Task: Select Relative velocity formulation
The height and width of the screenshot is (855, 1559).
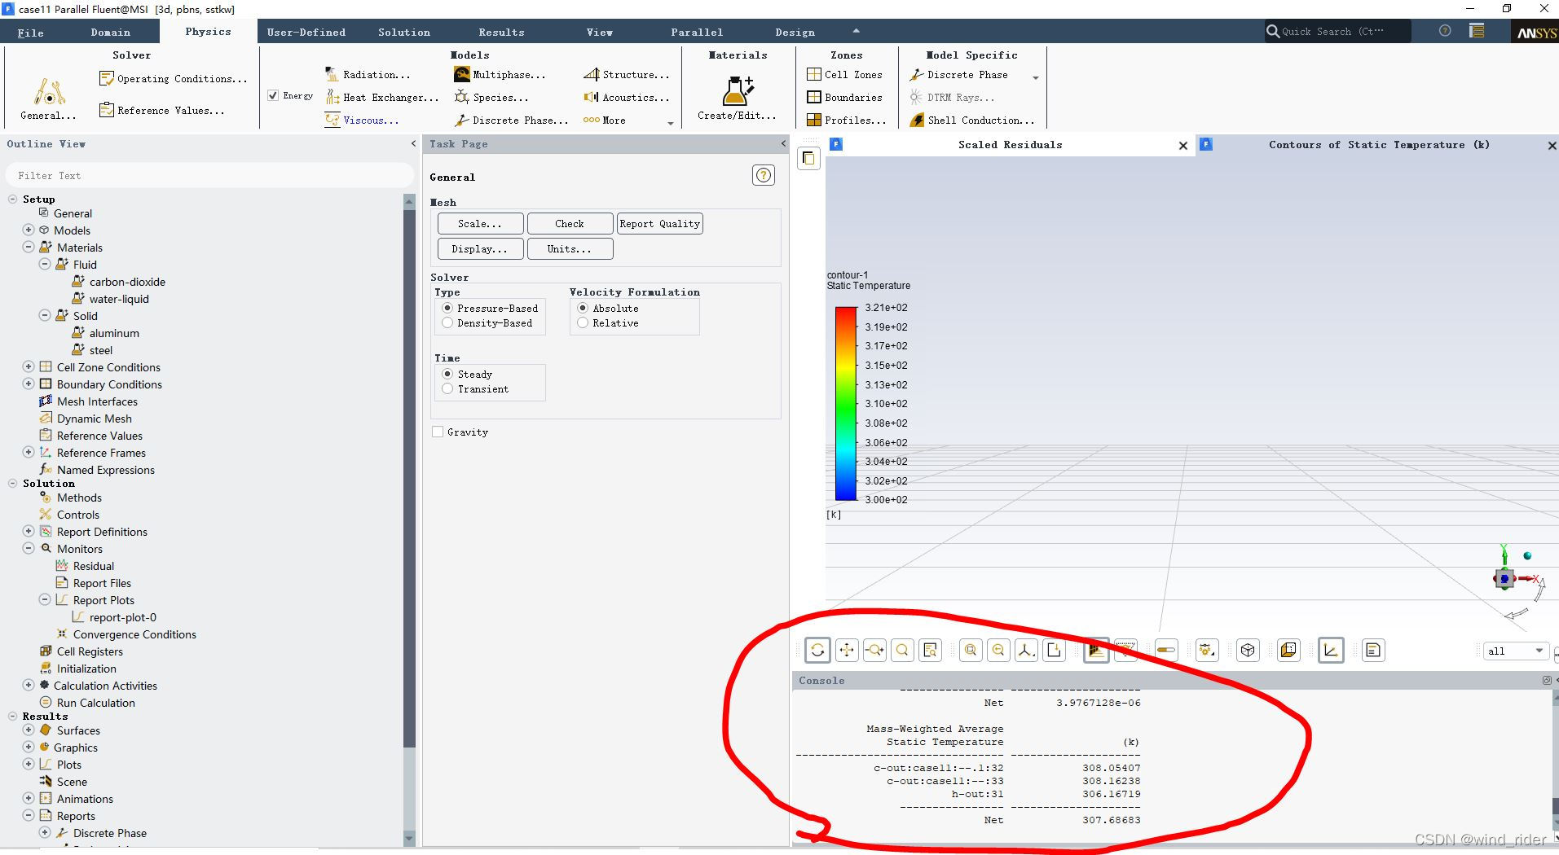Action: click(583, 322)
